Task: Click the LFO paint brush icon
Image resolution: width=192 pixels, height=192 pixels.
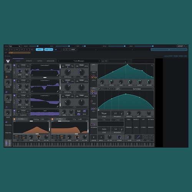Action: click(x=99, y=89)
